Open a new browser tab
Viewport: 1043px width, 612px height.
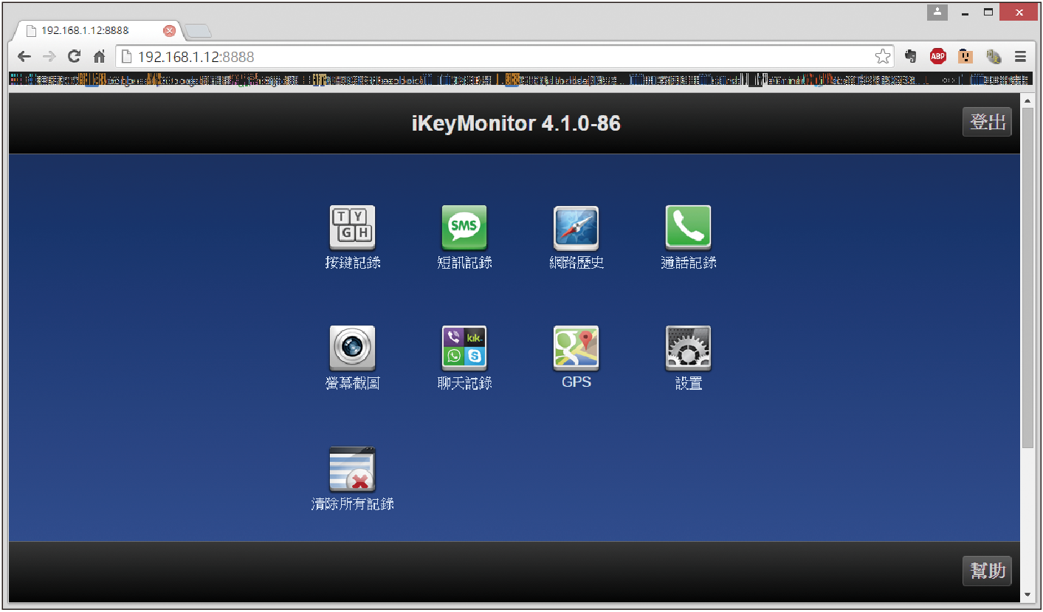[x=198, y=31]
